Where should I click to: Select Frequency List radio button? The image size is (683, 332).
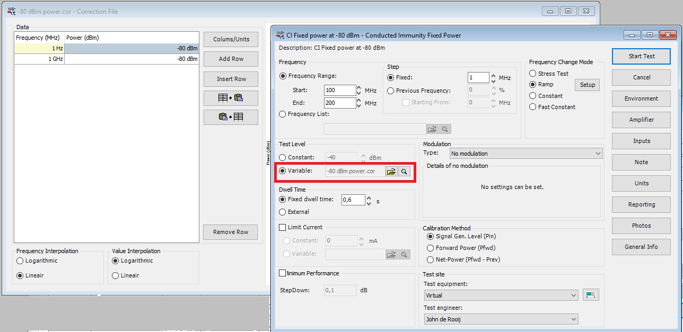(x=283, y=114)
